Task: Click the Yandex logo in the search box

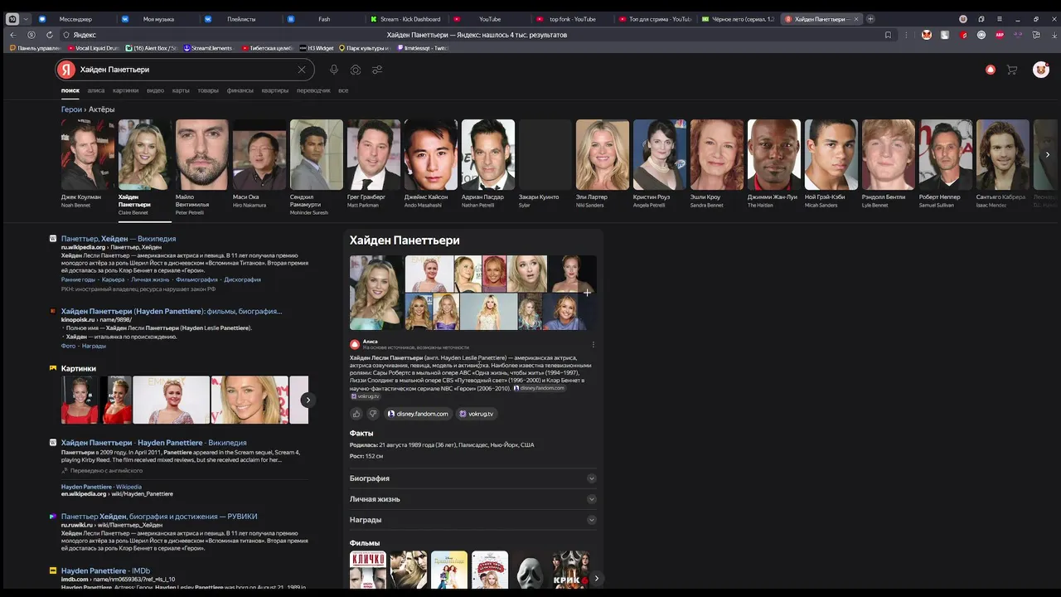Action: point(67,70)
